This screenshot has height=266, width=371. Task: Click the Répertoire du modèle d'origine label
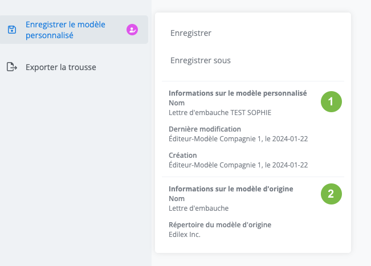coord(220,224)
